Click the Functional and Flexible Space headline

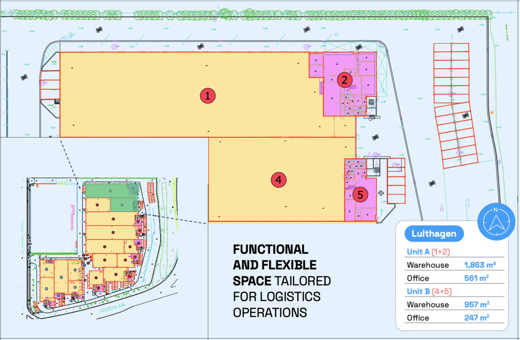tap(275, 264)
